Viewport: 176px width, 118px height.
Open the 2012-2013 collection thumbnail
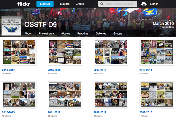(x=19, y=95)
